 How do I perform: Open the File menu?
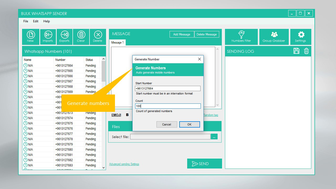click(x=26, y=21)
